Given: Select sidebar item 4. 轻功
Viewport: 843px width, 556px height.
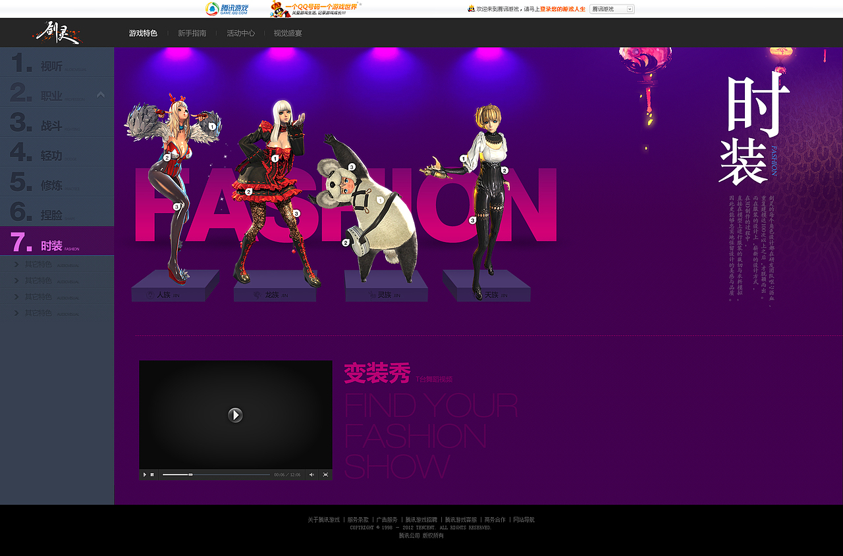Looking at the screenshot, I should click(x=57, y=152).
